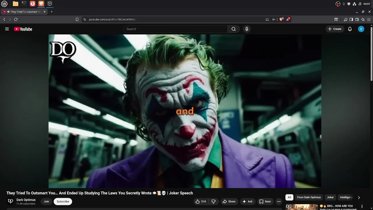Go to YouTube home via logo
The width and height of the screenshot is (373, 210).
pos(23,29)
